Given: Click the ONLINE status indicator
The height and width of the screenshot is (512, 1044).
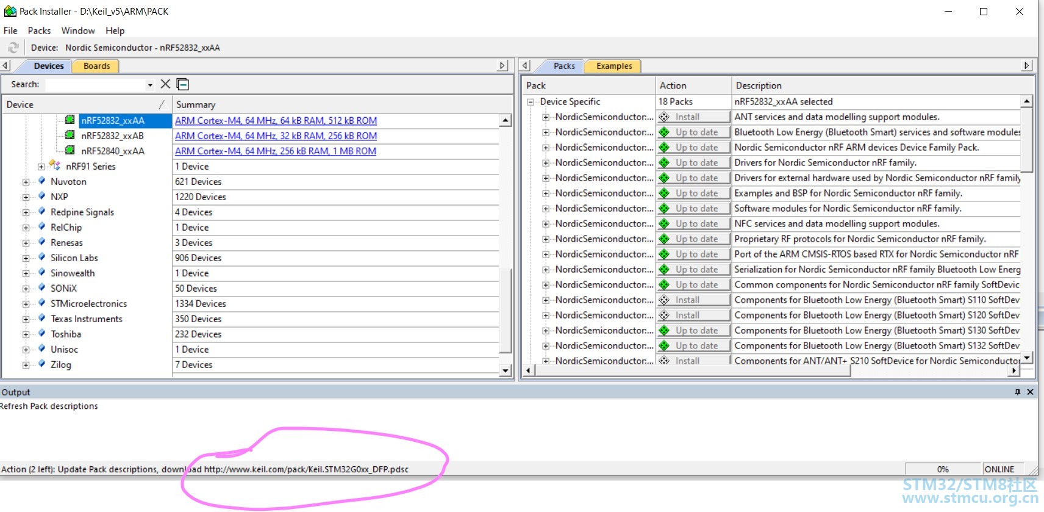Looking at the screenshot, I should 999,469.
